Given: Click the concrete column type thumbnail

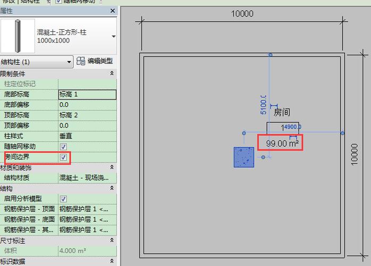Looking at the screenshot, I should (x=17, y=36).
